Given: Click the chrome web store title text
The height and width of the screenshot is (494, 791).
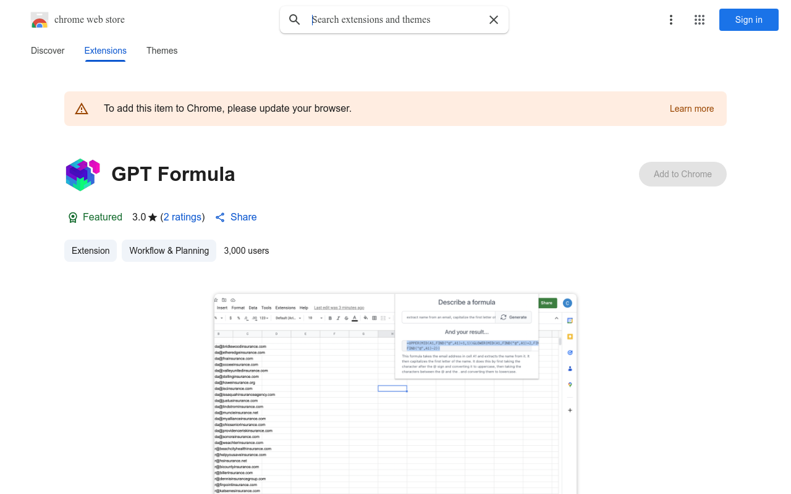Looking at the screenshot, I should [x=90, y=20].
